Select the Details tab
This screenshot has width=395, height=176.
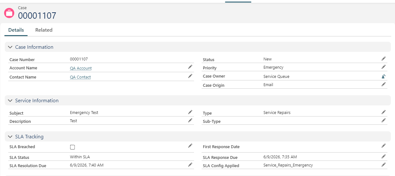(x=16, y=30)
